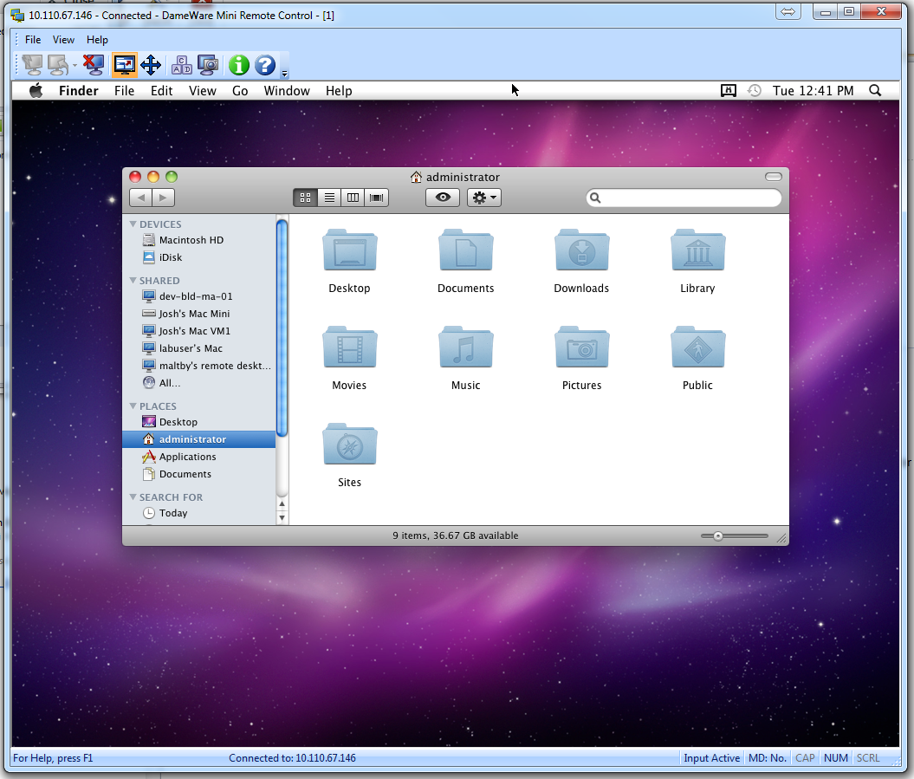This screenshot has height=779, width=914.
Task: Open the Finder application menu
Action: (x=79, y=91)
